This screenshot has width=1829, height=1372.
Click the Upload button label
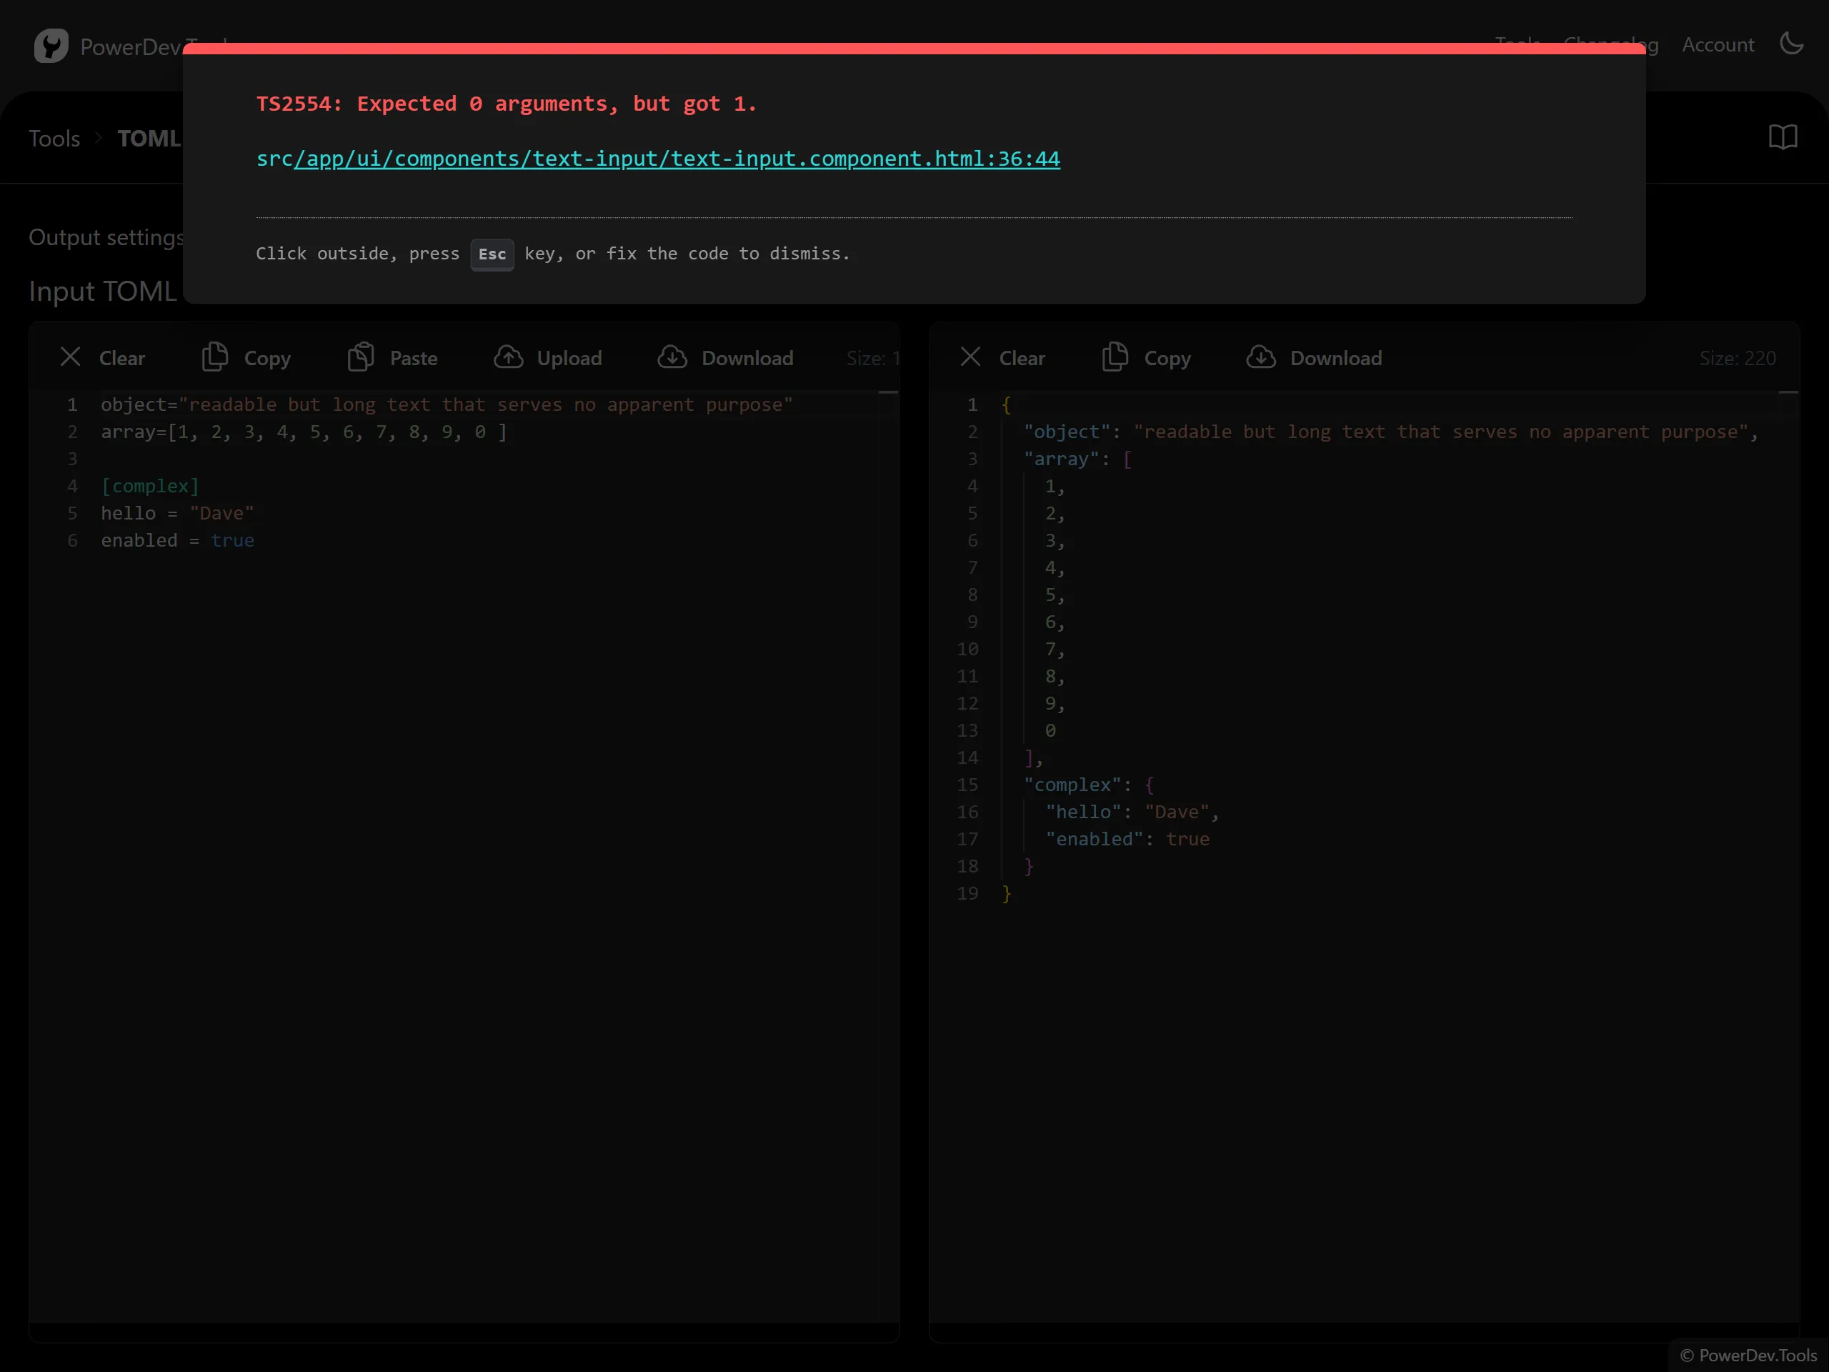(569, 358)
